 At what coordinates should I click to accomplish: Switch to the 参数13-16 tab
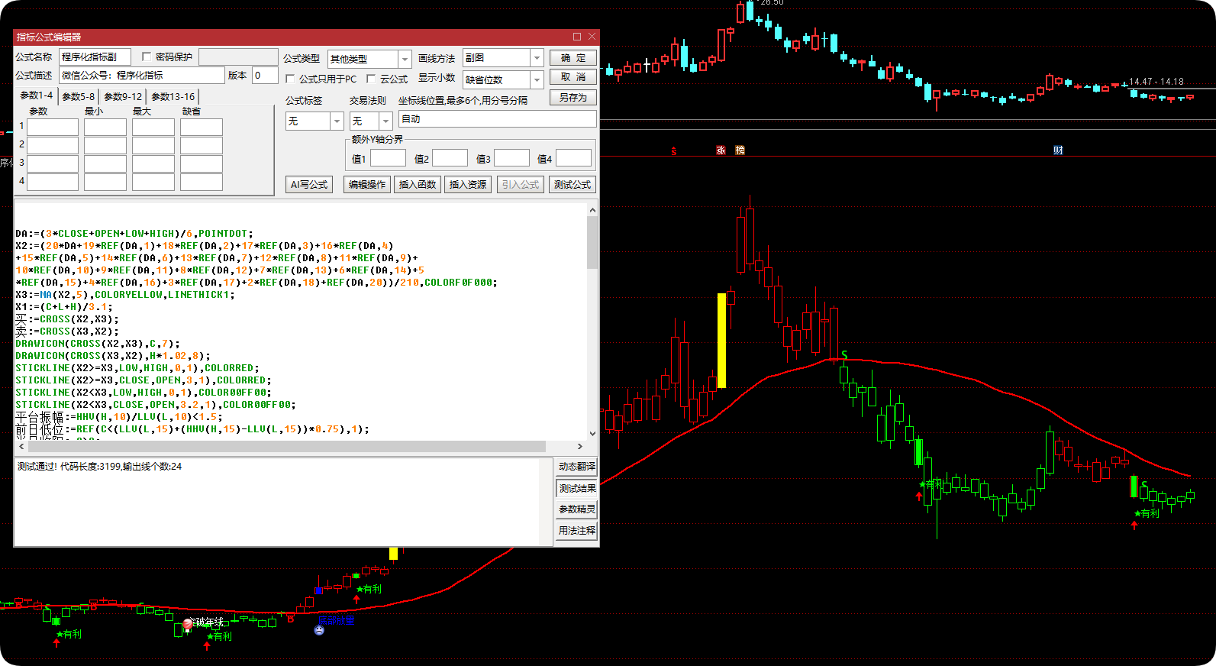pos(173,96)
